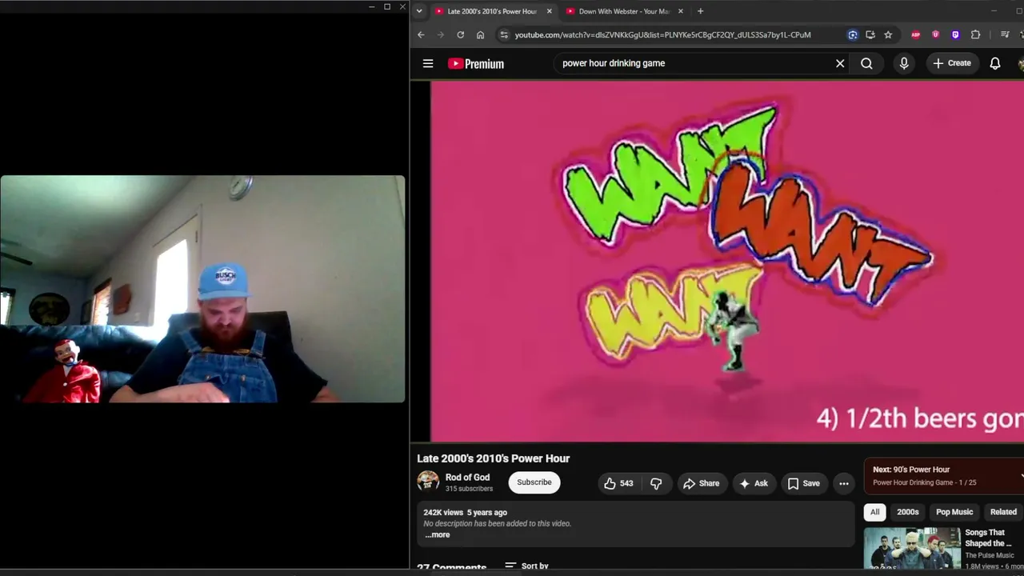Close the Late 2000's 2010's Power Hour tab
1024x576 pixels.
click(x=549, y=11)
